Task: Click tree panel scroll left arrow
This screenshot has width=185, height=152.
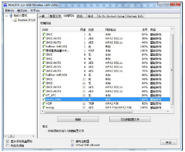Action: pos(6,136)
